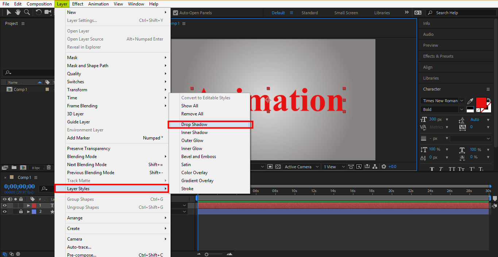Hide layer 1 using its eye icon
Screen dimensions: 498x257
tap(5, 206)
